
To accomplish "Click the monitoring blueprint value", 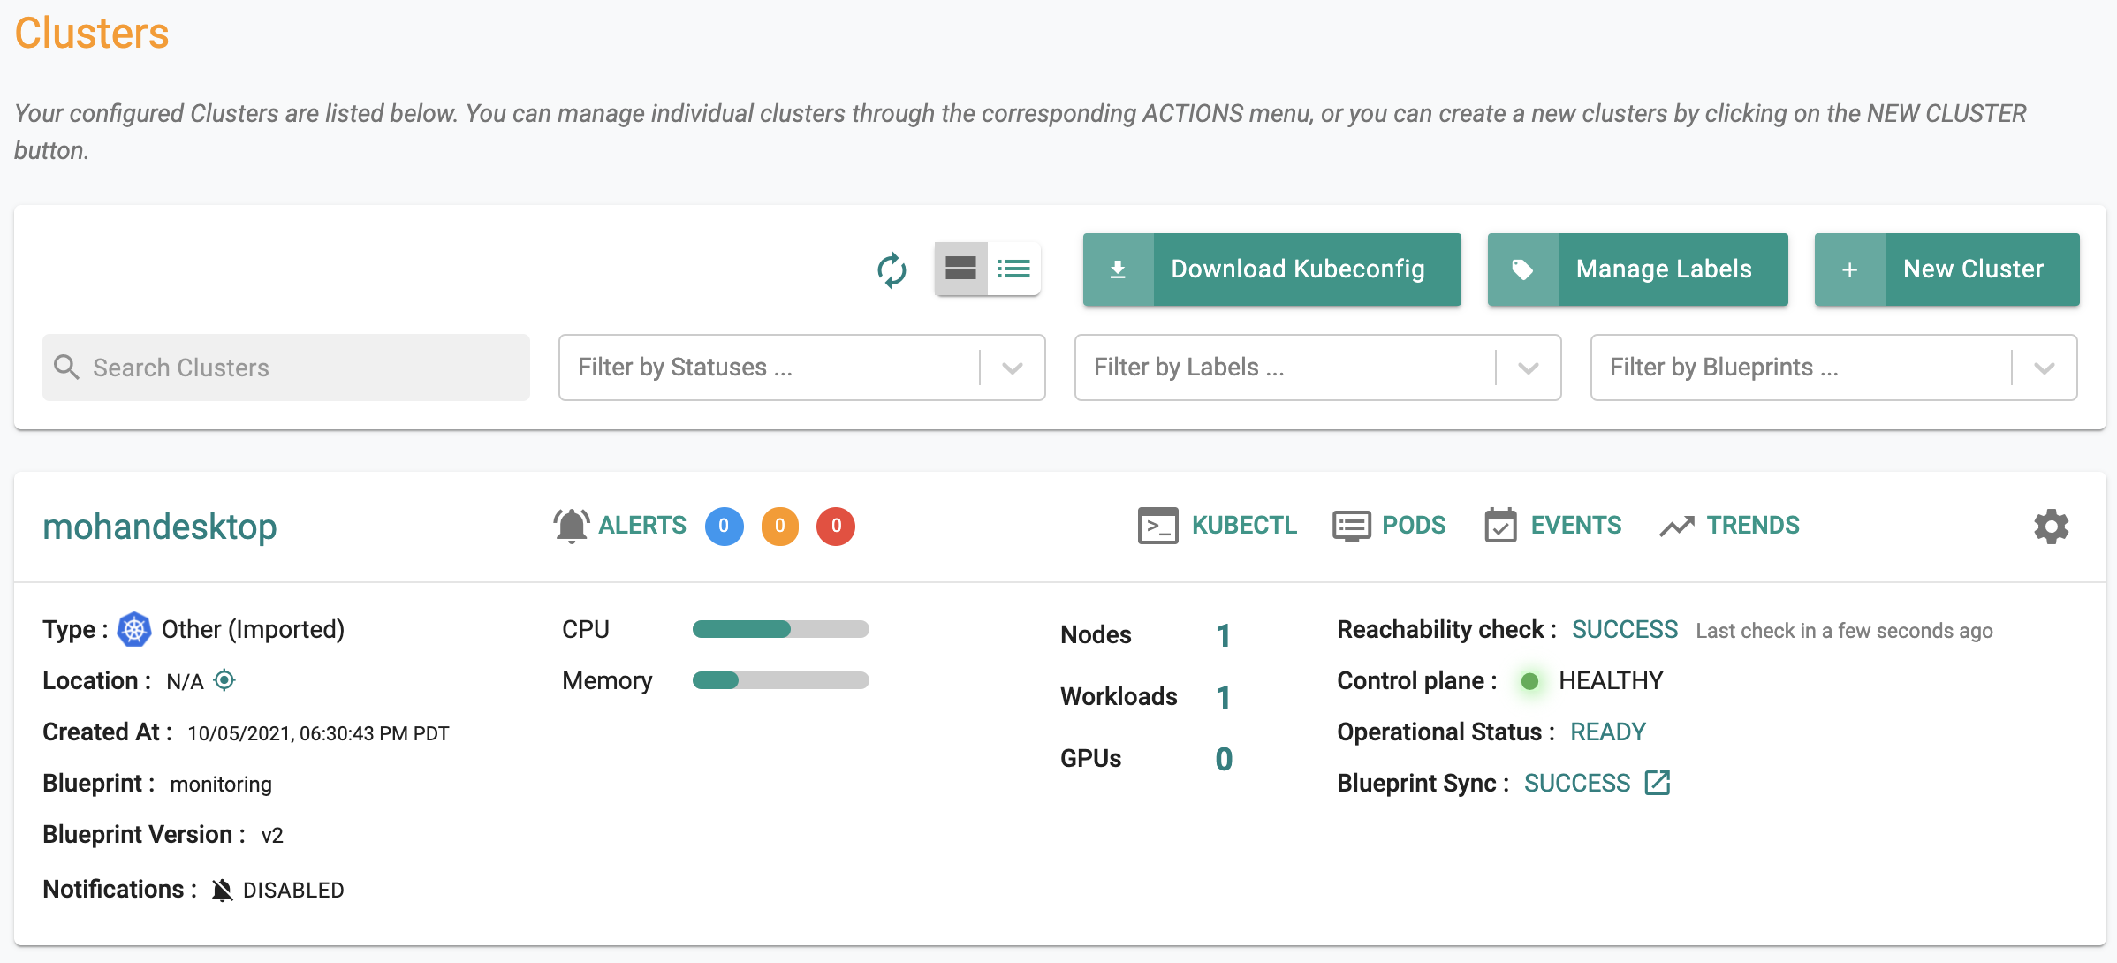I will pos(221,785).
